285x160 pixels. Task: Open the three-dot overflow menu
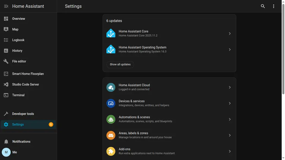point(273,6)
